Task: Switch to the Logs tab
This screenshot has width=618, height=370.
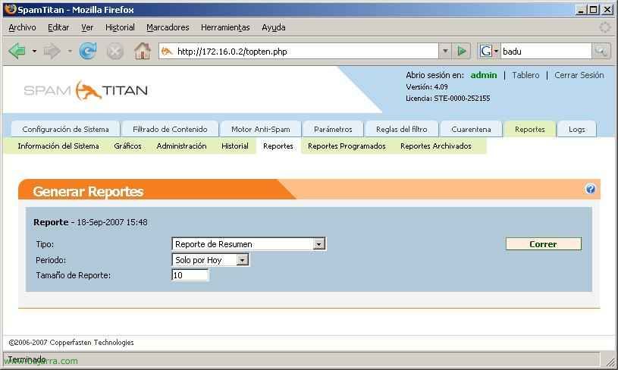Action: 576,129
